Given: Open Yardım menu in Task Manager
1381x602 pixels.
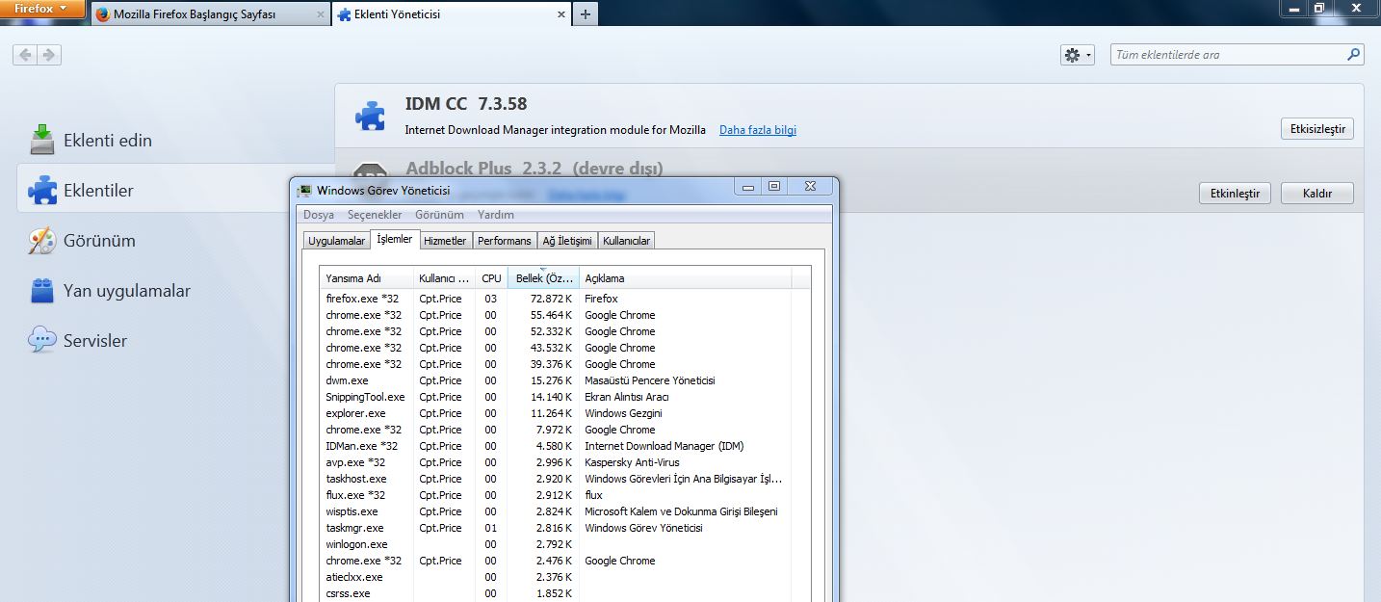Looking at the screenshot, I should tap(496, 215).
